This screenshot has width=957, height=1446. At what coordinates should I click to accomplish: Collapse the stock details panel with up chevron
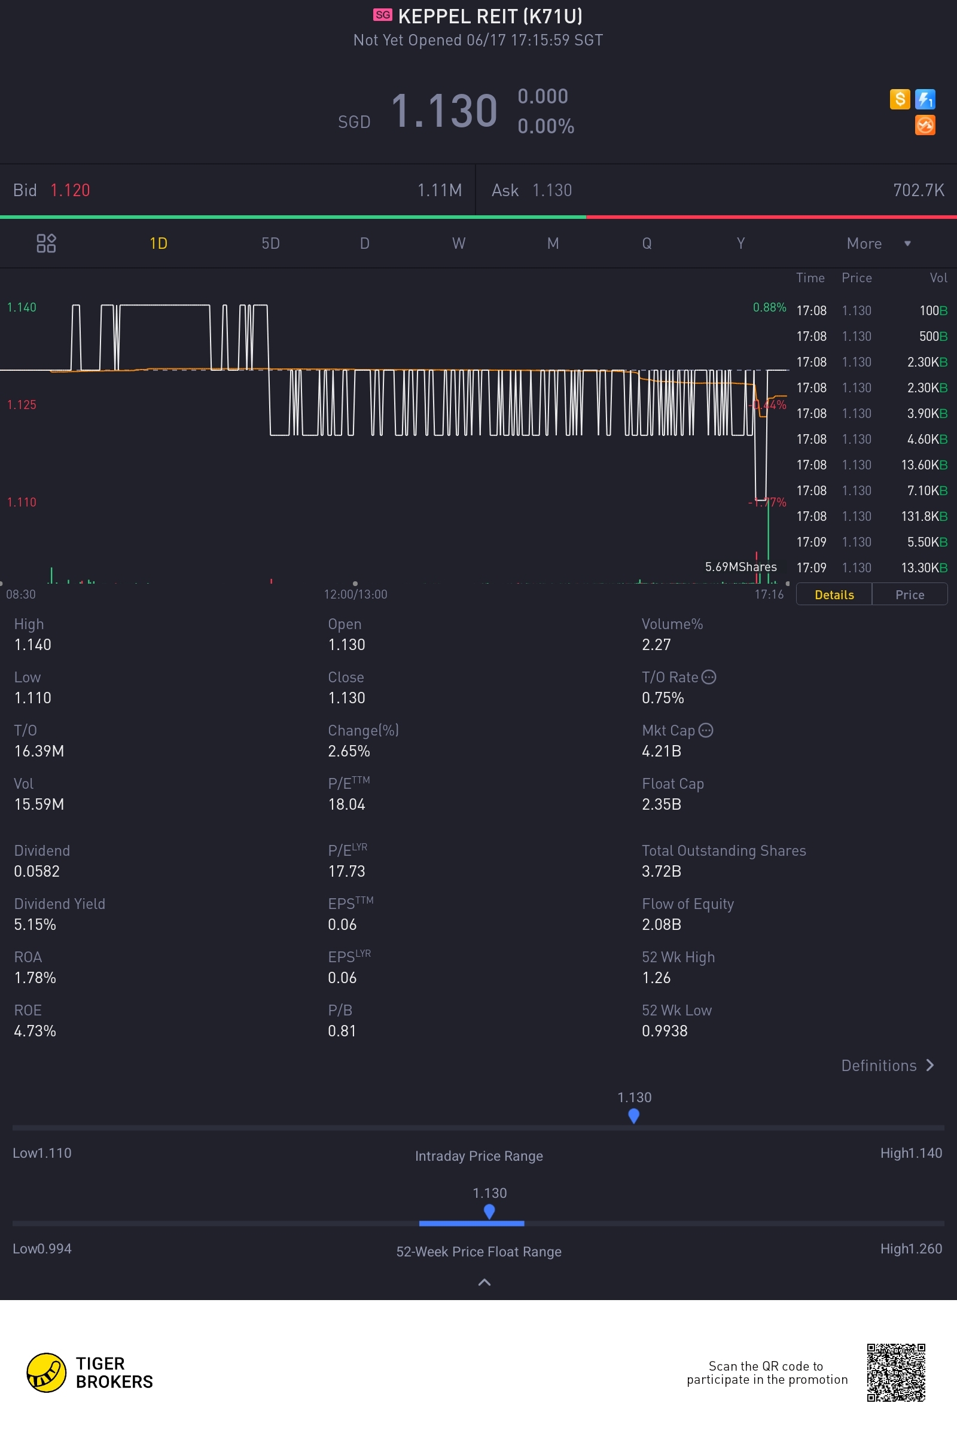coord(484,1282)
